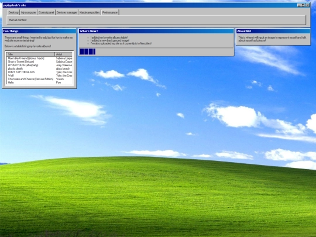The image size is (316, 237).
Task: Click the blue progress bar in What's New
Action: (88, 51)
